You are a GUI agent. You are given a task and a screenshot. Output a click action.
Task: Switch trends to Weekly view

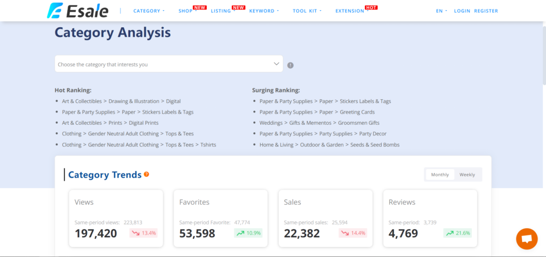click(x=467, y=175)
